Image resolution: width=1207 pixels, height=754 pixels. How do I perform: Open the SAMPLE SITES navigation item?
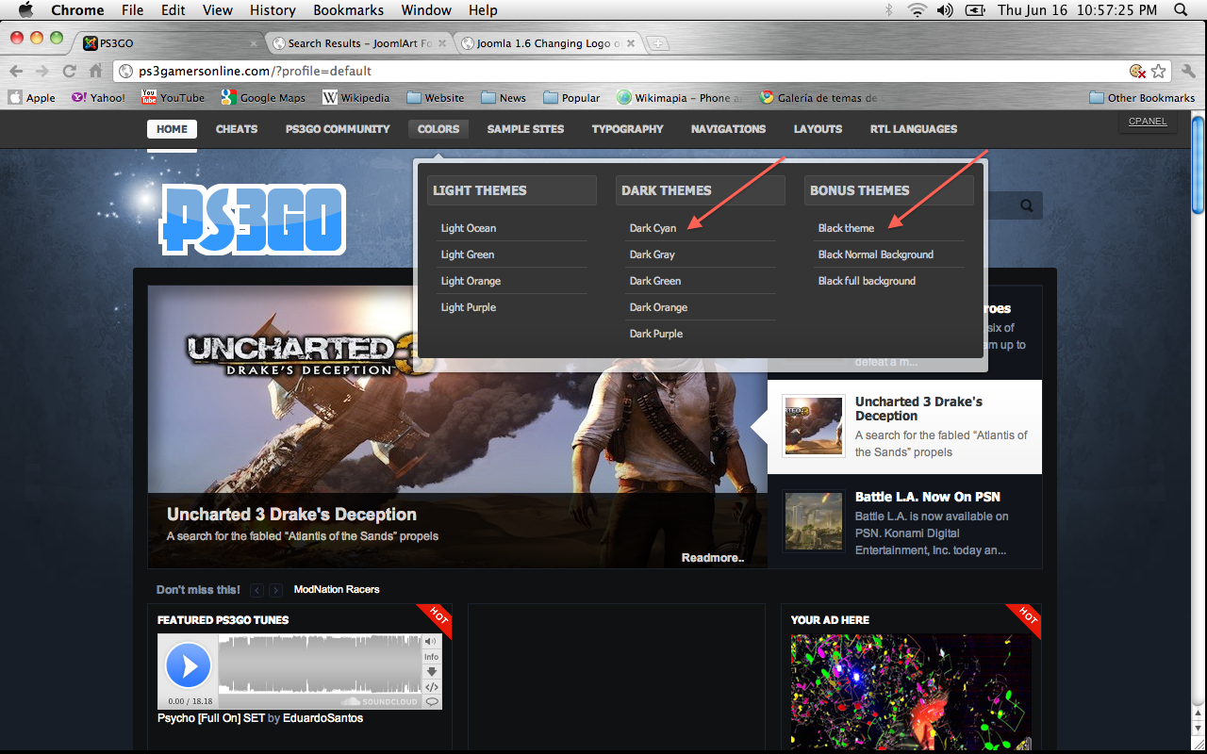click(x=525, y=129)
